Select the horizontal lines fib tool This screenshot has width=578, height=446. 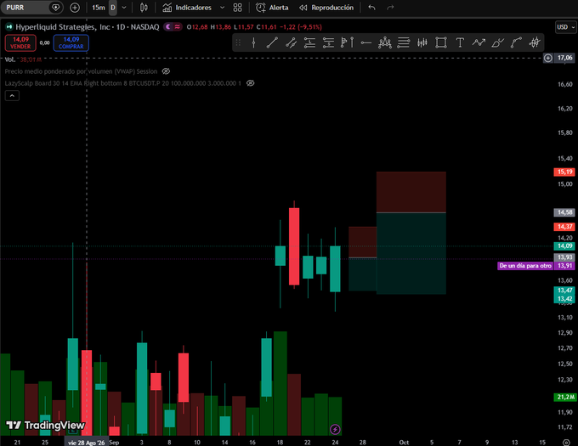403,42
